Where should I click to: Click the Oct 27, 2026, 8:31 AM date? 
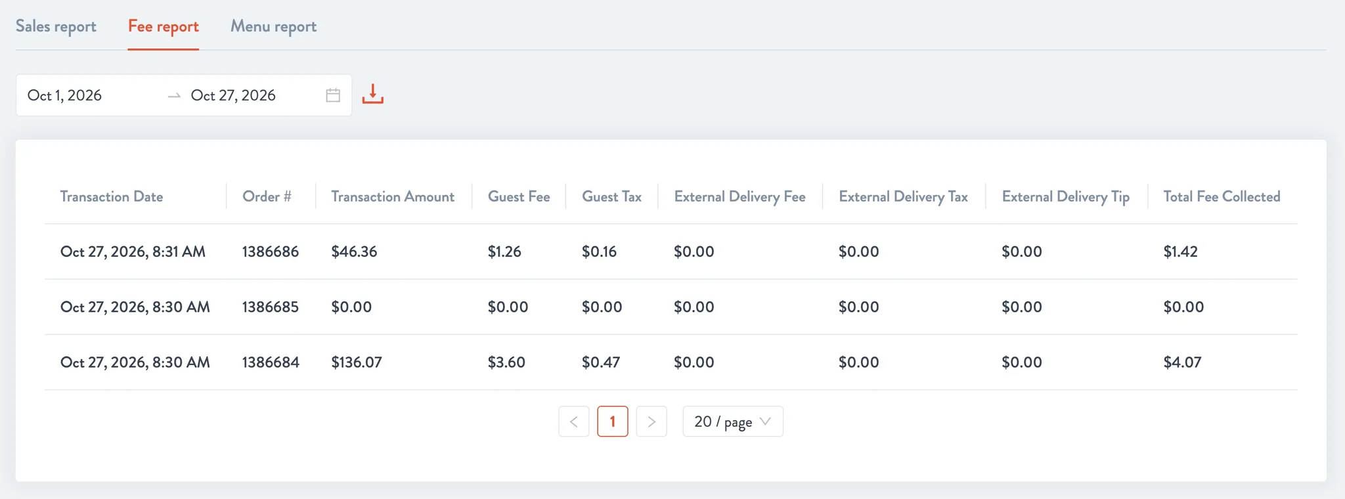133,251
